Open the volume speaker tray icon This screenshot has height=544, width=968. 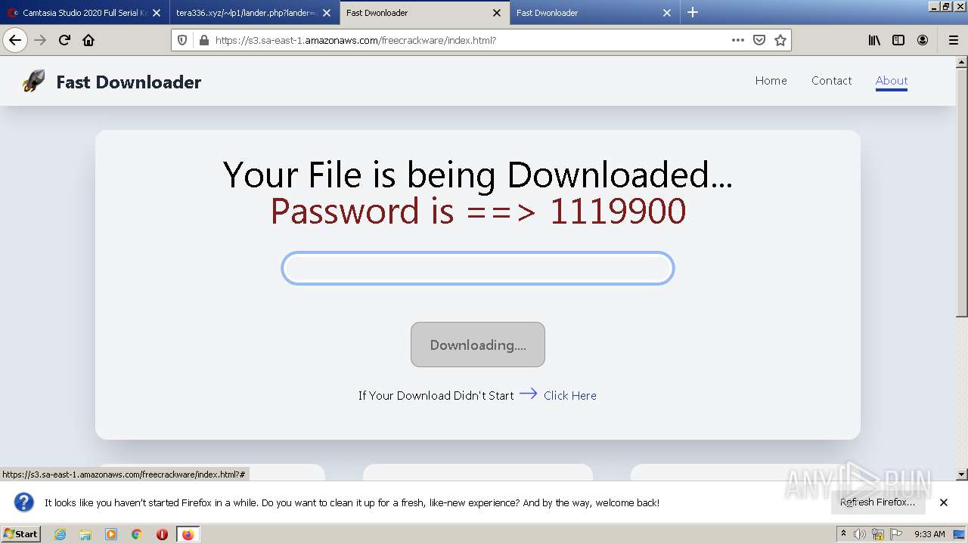pyautogui.click(x=860, y=534)
